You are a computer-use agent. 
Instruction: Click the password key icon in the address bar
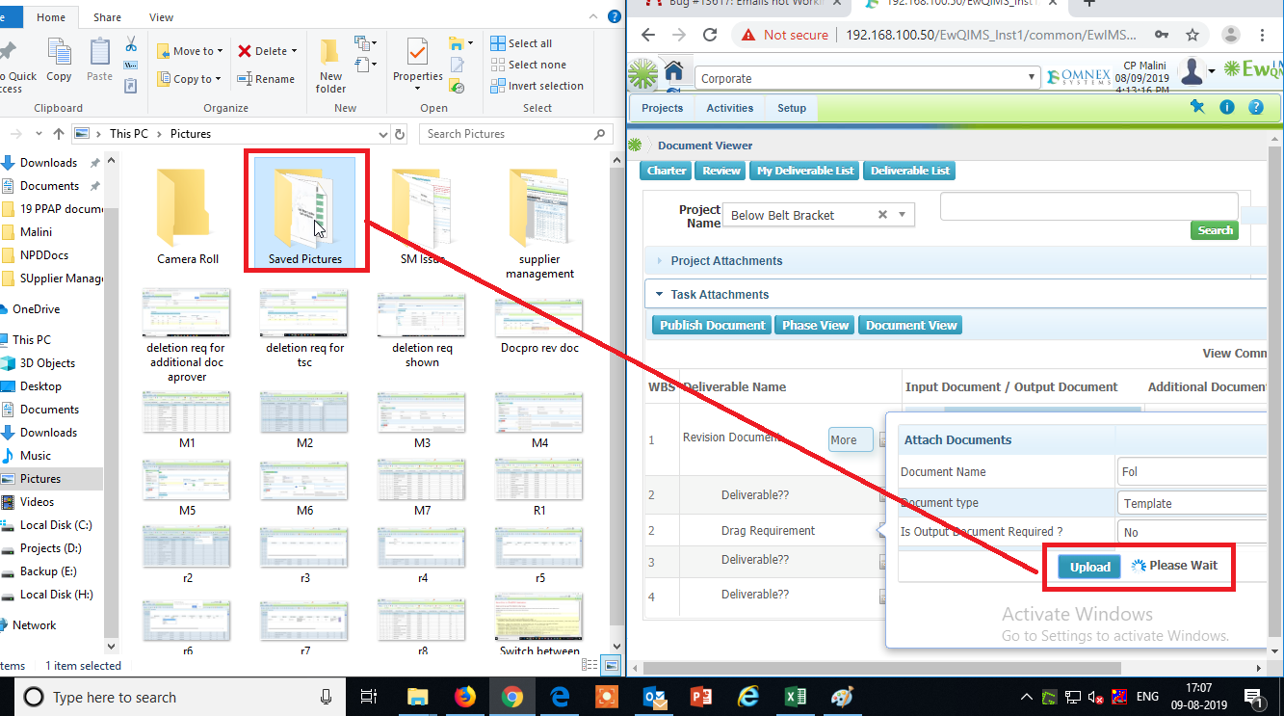click(1164, 35)
